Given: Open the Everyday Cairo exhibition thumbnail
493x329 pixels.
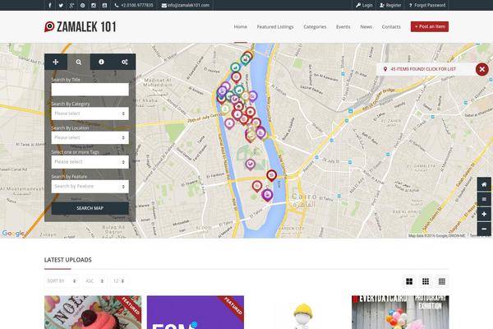Looking at the screenshot, I should (400, 313).
